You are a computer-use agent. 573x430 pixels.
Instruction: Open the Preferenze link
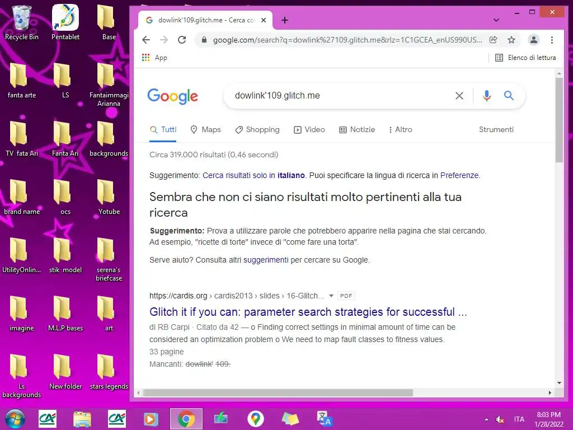click(459, 175)
